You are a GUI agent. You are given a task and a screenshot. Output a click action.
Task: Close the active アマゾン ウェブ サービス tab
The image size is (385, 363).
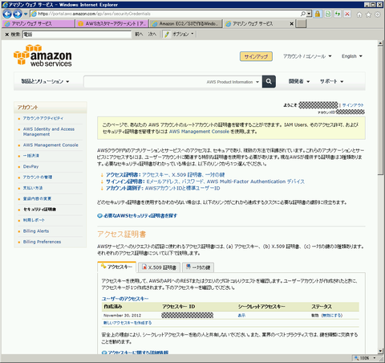coord(291,24)
